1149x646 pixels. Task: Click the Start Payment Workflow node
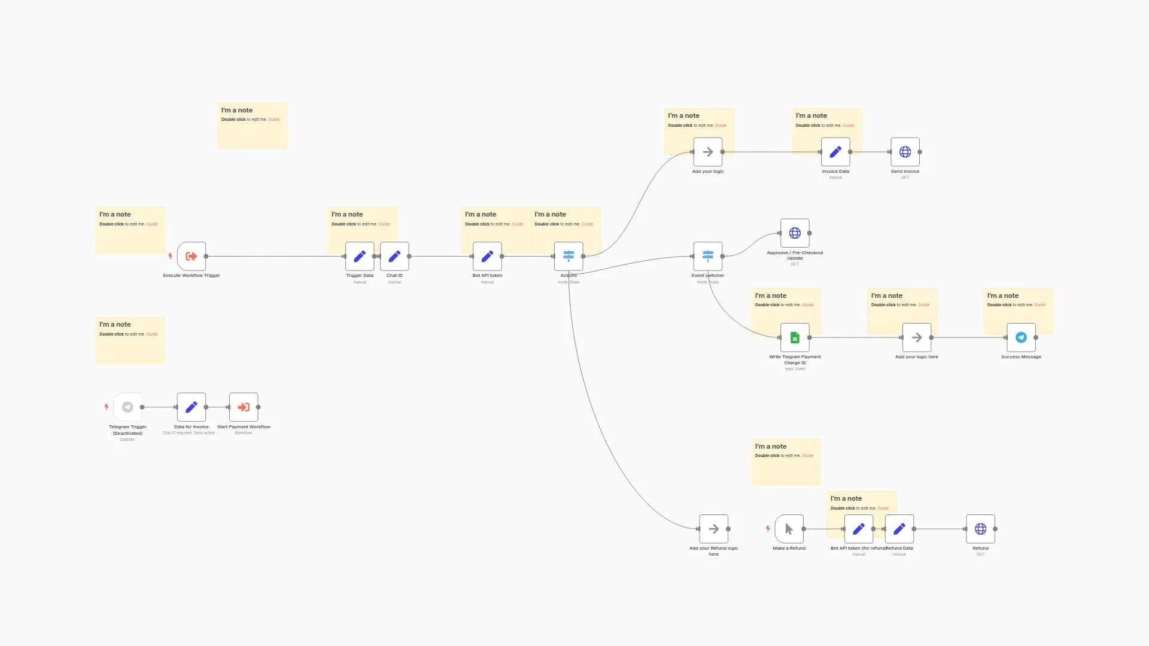[x=244, y=407]
